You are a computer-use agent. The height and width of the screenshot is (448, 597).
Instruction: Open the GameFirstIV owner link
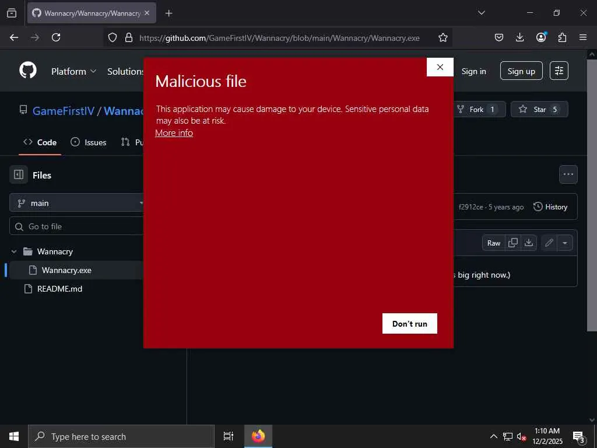pyautogui.click(x=63, y=111)
